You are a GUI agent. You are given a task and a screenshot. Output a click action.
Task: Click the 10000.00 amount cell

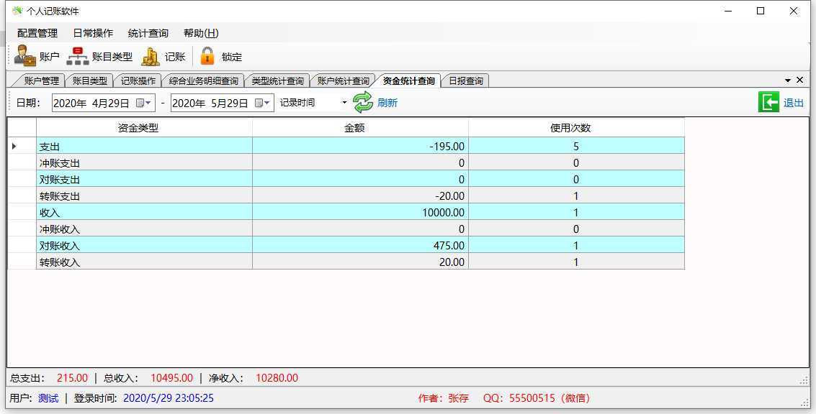click(x=360, y=212)
